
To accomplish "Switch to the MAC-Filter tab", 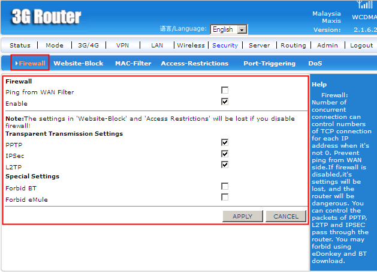I will [133, 63].
